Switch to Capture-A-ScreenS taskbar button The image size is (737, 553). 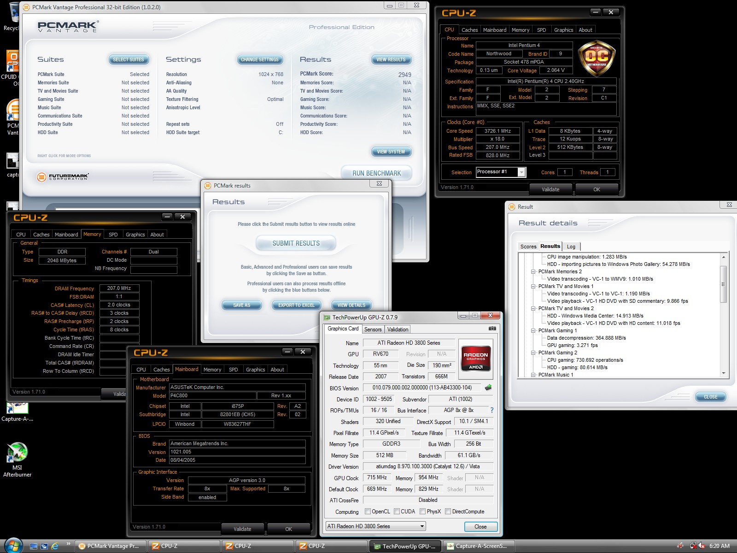tap(479, 546)
